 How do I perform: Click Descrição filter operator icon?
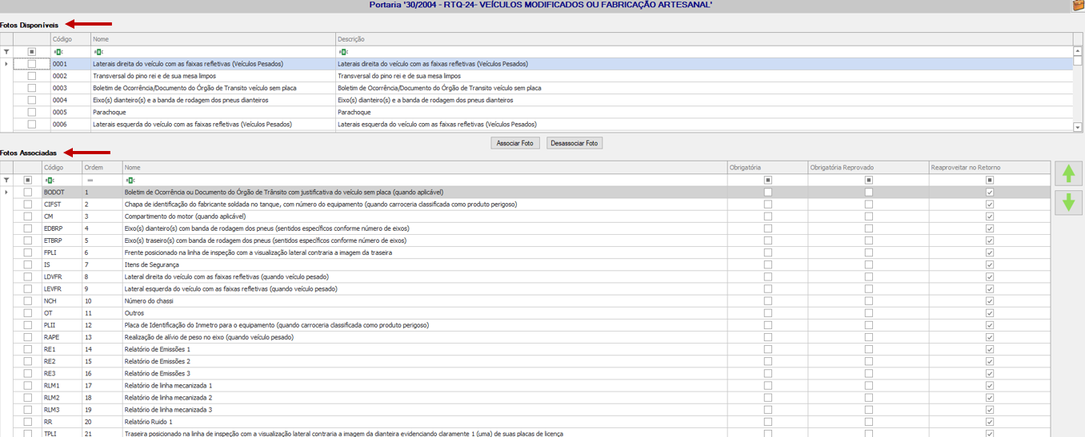click(342, 52)
